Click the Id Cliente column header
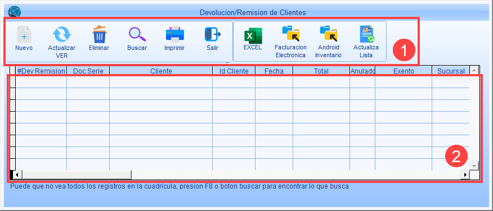This screenshot has width=493, height=211. point(234,71)
